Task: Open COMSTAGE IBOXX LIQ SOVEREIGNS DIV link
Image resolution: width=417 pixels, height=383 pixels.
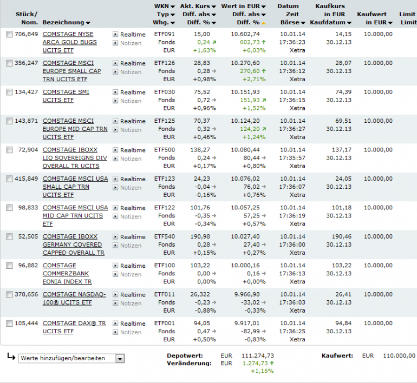Action: pyautogui.click(x=75, y=158)
